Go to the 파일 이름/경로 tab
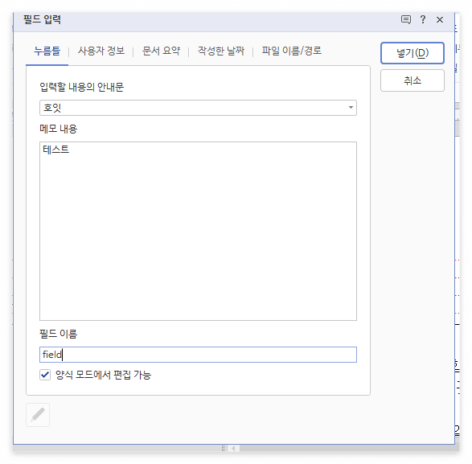This screenshot has width=472, height=464. (291, 51)
